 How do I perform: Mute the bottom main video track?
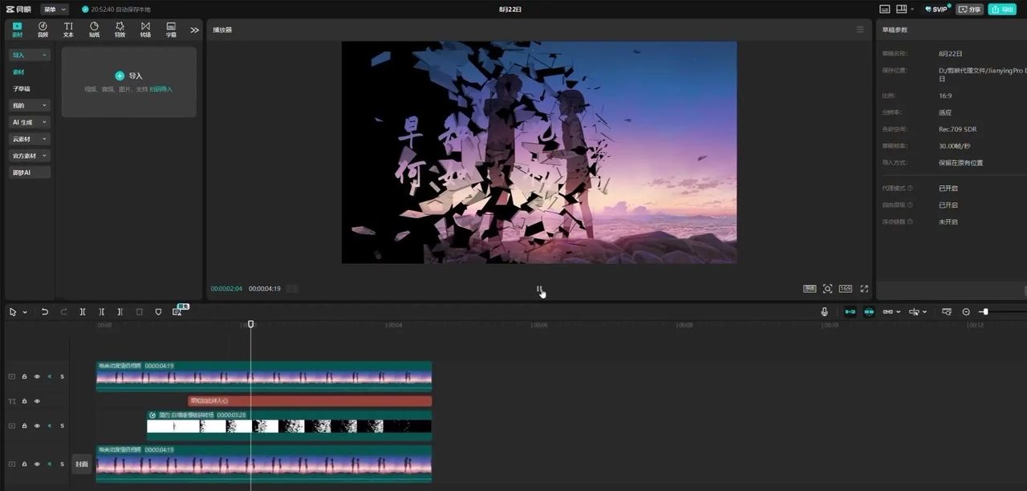point(49,465)
